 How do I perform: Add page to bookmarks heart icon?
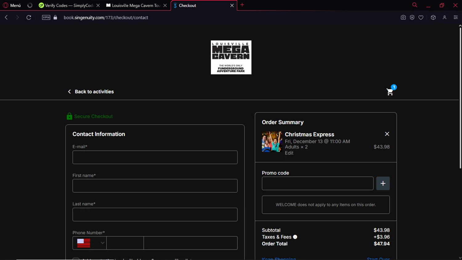pos(421,18)
